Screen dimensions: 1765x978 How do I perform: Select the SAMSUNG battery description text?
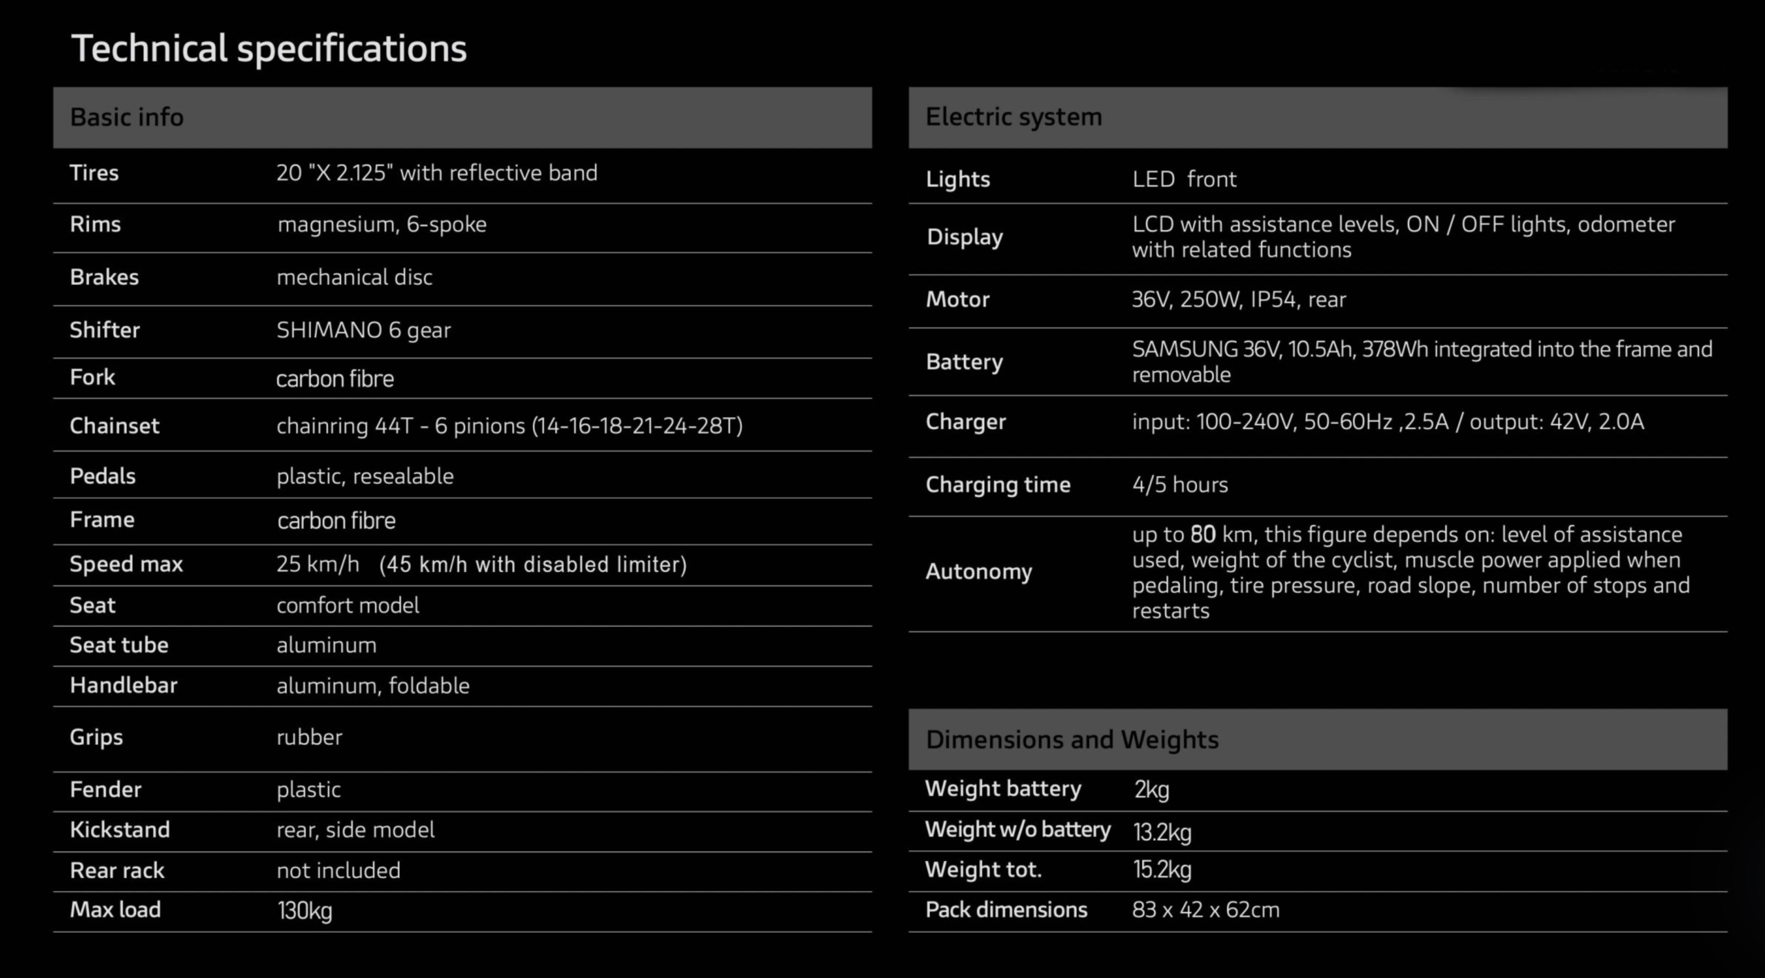click(x=1422, y=362)
